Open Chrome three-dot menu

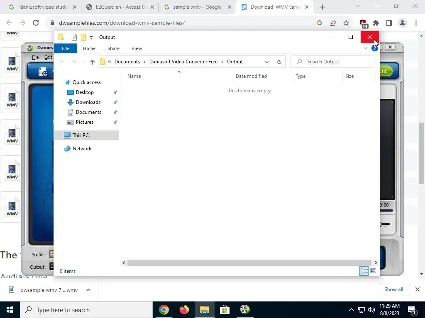click(416, 23)
